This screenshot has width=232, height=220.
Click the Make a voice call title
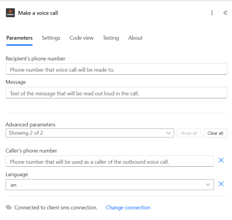38,13
